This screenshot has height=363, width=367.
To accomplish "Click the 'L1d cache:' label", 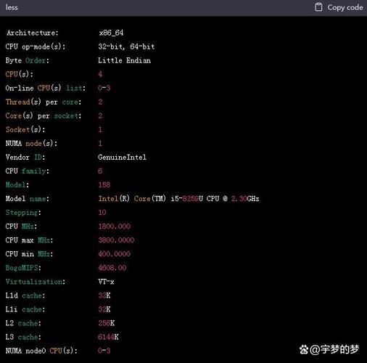I will [25, 295].
